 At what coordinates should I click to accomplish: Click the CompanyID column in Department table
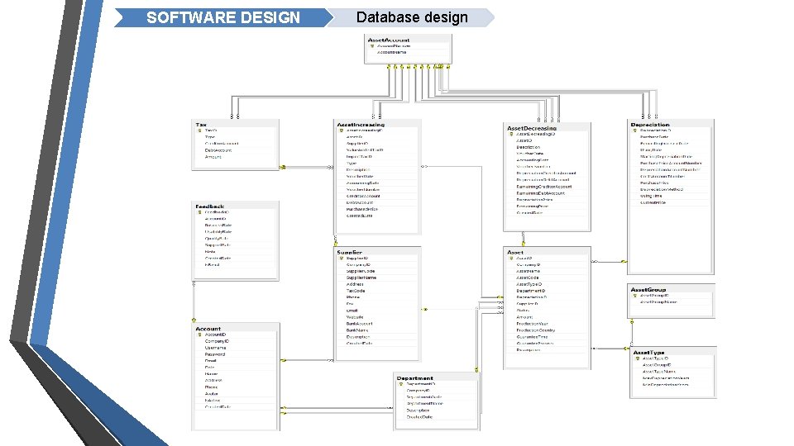tap(419, 391)
